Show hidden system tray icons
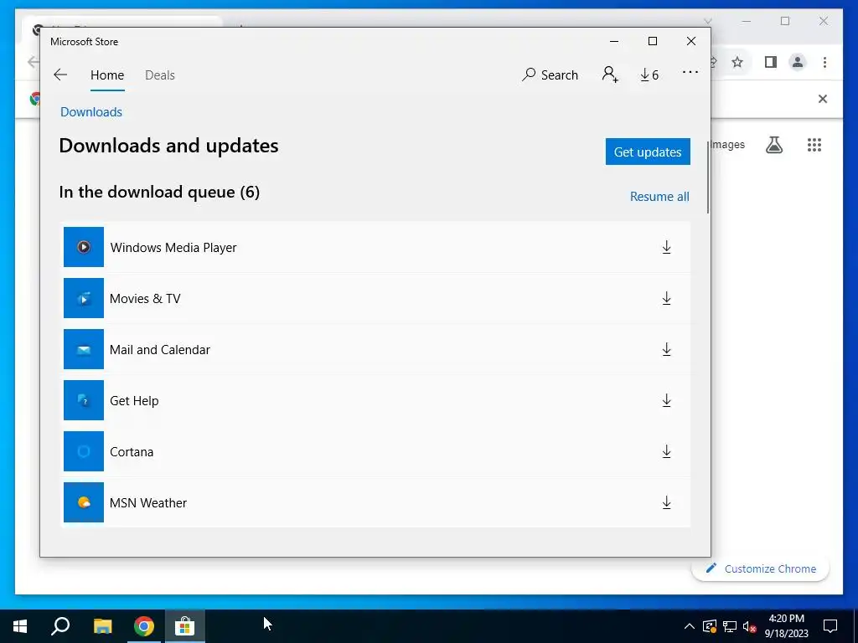 tap(690, 626)
